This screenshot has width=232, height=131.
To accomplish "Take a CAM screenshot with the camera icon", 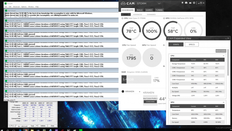I will [x=186, y=3].
